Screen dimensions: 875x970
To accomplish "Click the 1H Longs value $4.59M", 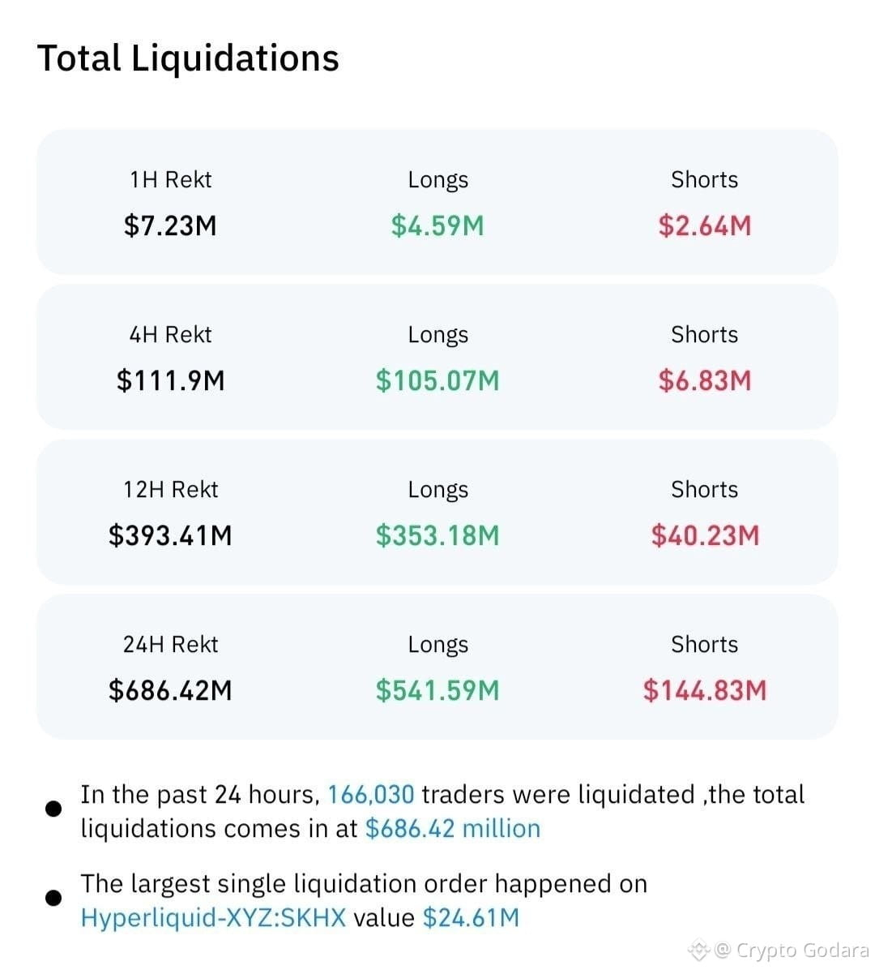I will (437, 225).
